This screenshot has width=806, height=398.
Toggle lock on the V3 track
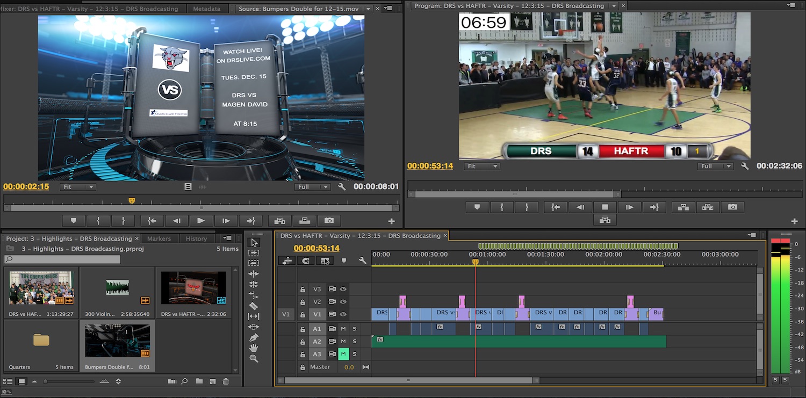303,290
